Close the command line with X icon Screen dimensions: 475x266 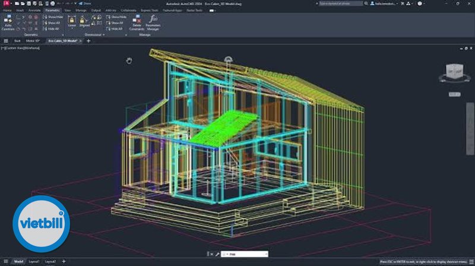pos(212,254)
